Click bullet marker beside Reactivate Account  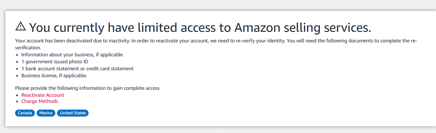pos(18,95)
